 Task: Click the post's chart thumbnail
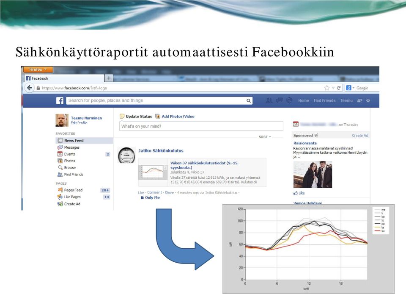(153, 172)
